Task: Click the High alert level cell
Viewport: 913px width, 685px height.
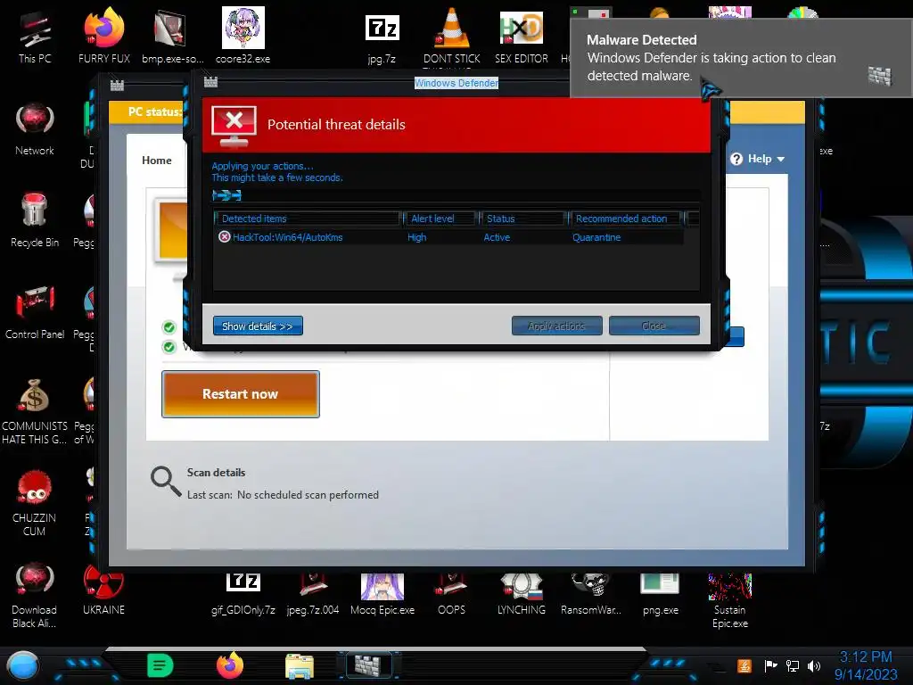Action: pos(417,237)
